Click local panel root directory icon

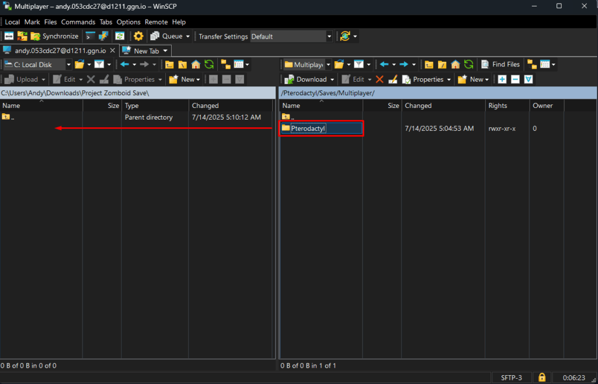point(183,64)
